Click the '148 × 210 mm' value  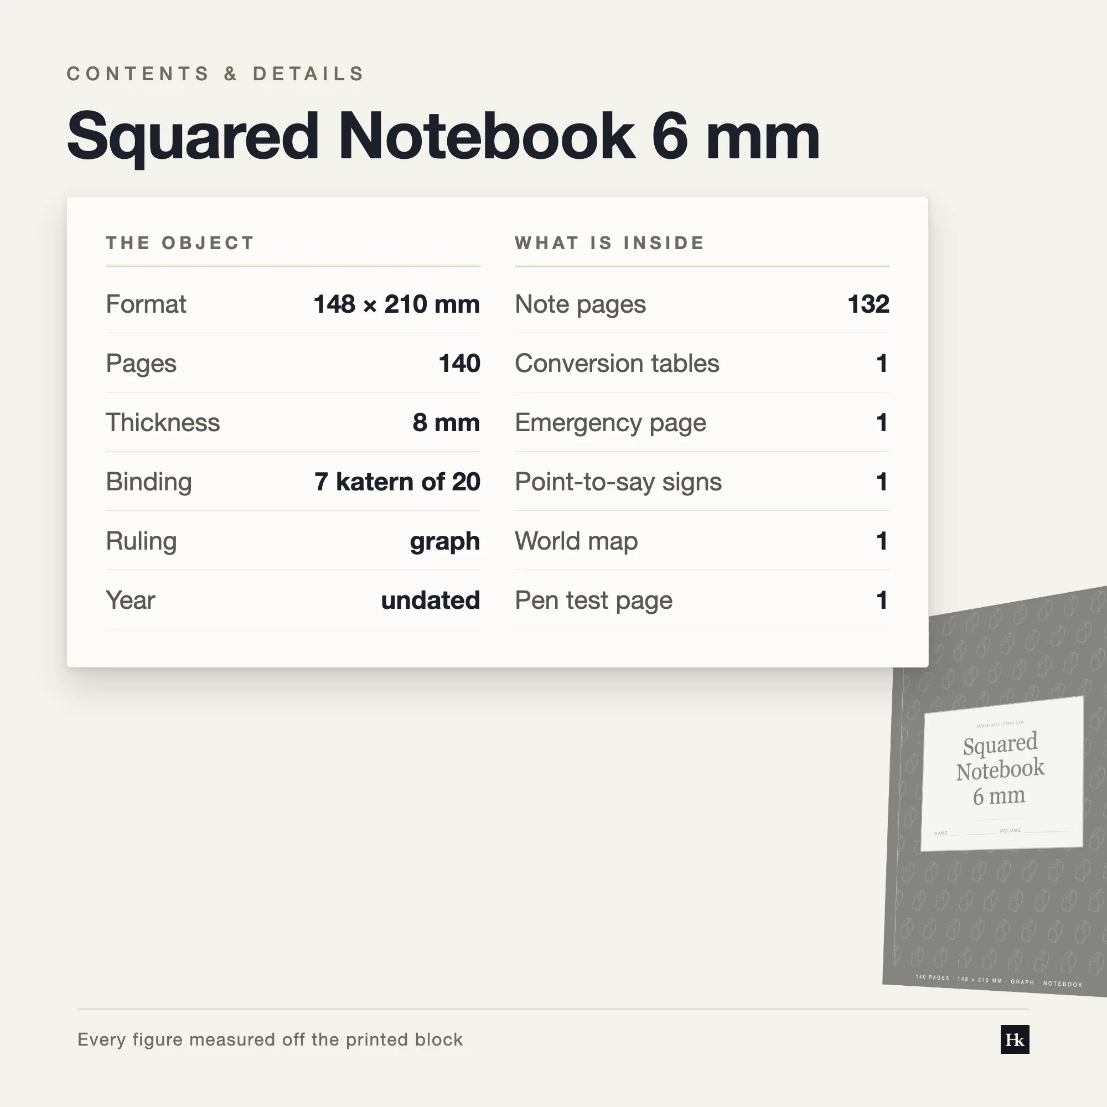(x=396, y=304)
